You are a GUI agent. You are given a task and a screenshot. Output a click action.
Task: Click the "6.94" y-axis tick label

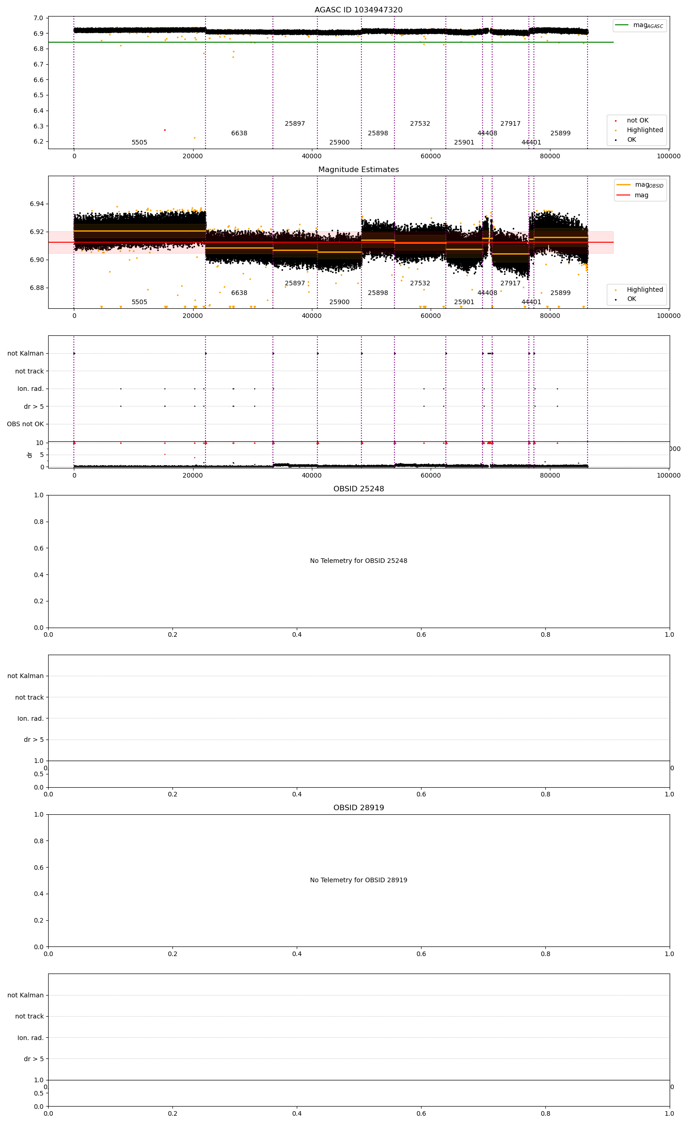click(37, 204)
